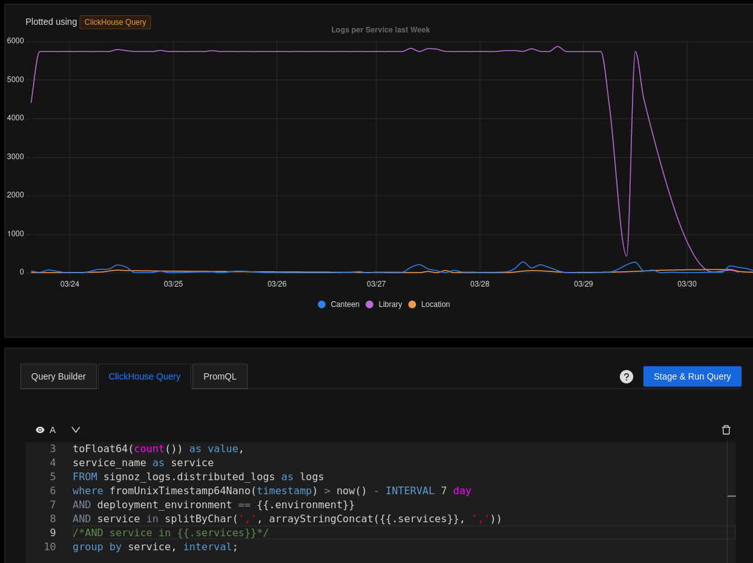Click the orange Location color dot
The image size is (753, 563).
click(x=412, y=304)
